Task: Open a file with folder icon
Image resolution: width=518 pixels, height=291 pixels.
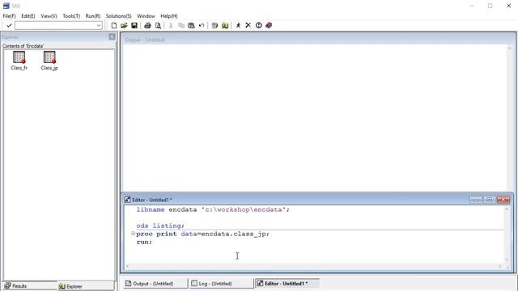Action: 124,25
